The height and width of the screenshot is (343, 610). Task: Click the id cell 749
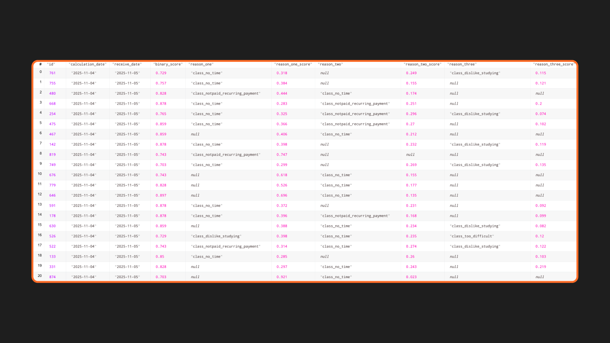(52, 165)
